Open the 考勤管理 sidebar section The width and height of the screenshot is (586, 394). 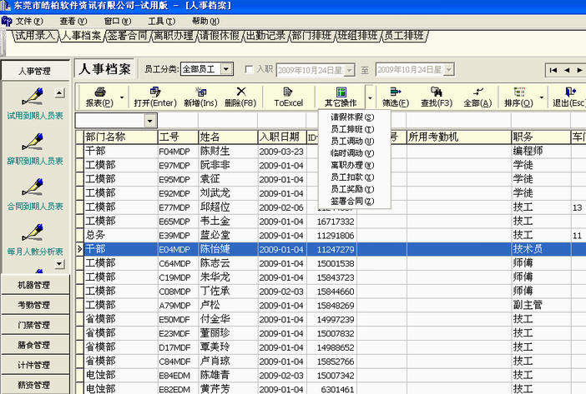[x=35, y=305]
